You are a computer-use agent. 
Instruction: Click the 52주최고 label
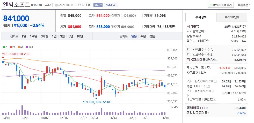[x=192, y=73]
